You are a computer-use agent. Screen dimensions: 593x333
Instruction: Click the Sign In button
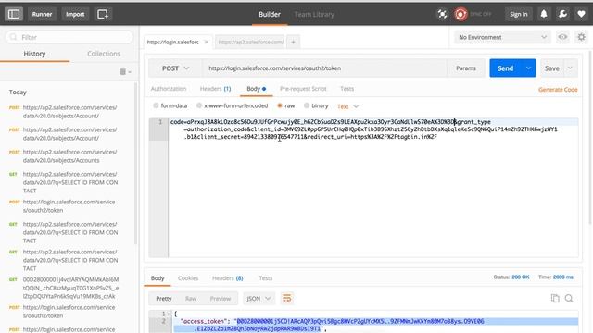tap(519, 15)
